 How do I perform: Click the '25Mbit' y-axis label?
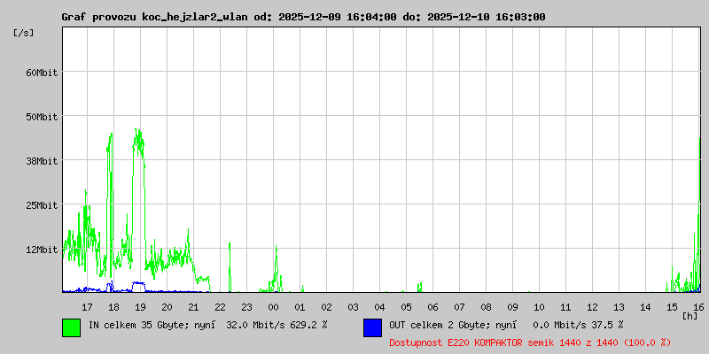(42, 205)
